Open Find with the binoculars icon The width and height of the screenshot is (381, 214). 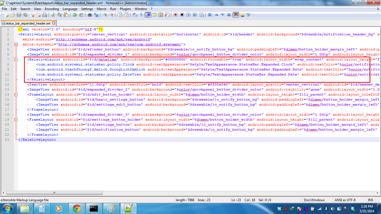[x=90, y=15]
